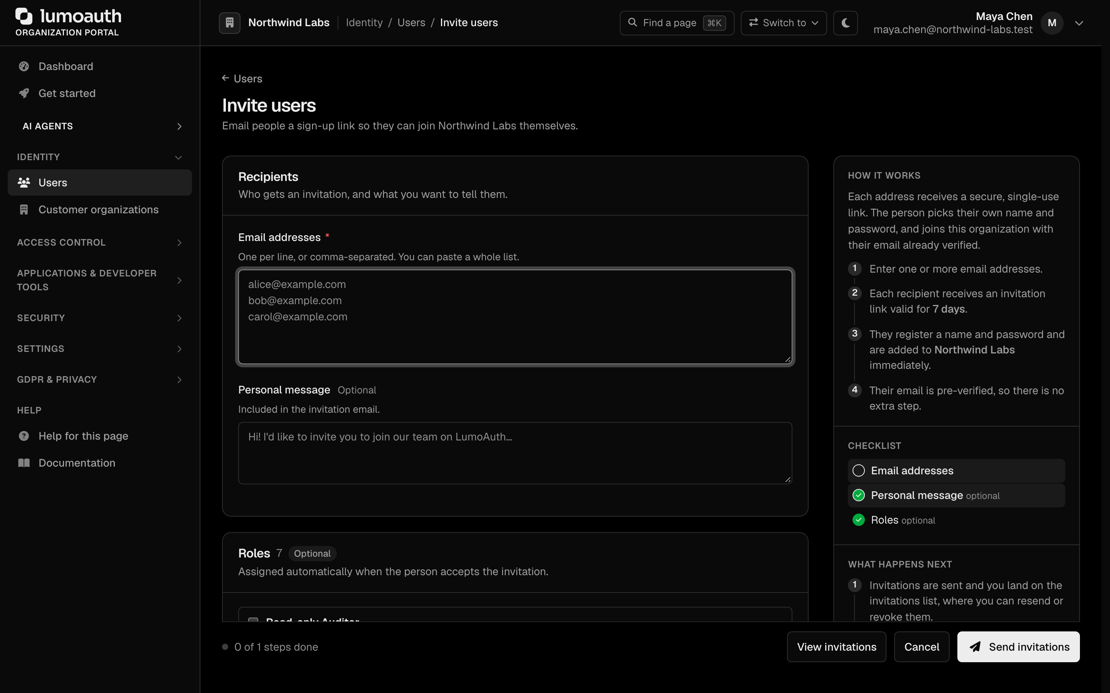
Task: Expand the GDPR & Privacy section
Action: pyautogui.click(x=99, y=380)
